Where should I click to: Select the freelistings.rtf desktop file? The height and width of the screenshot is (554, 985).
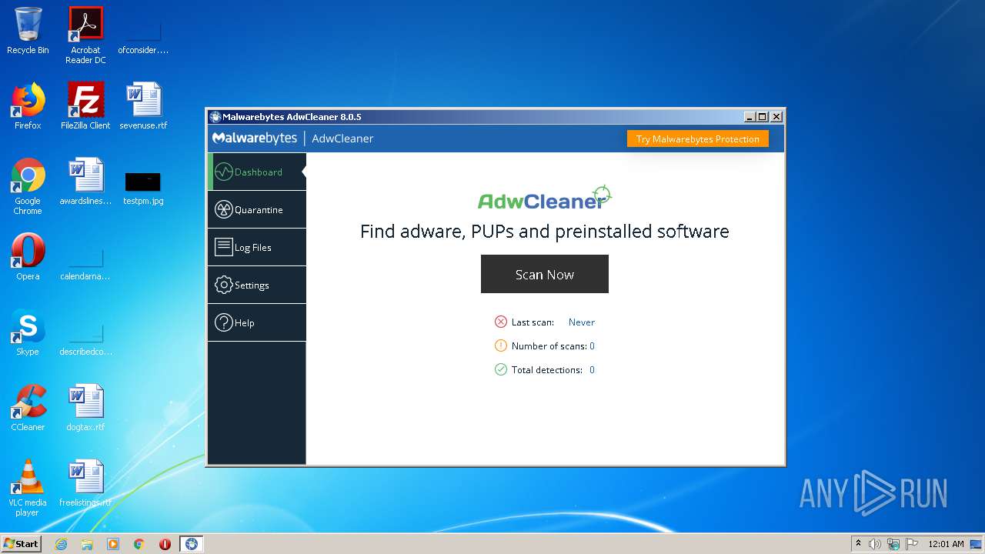(x=85, y=483)
